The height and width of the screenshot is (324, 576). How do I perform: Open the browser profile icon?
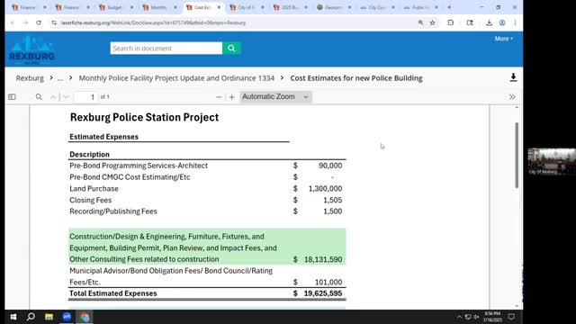tap(502, 22)
